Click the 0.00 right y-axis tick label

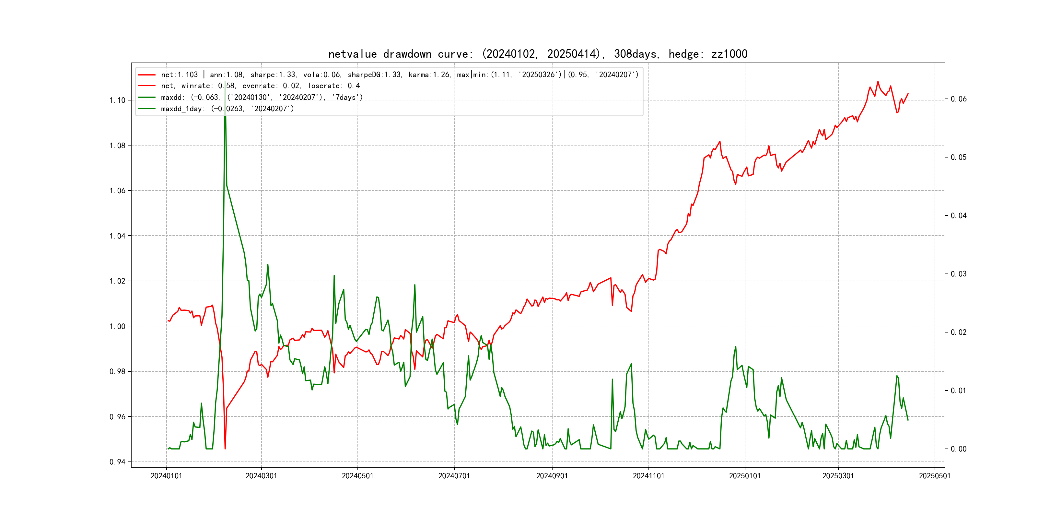click(958, 449)
